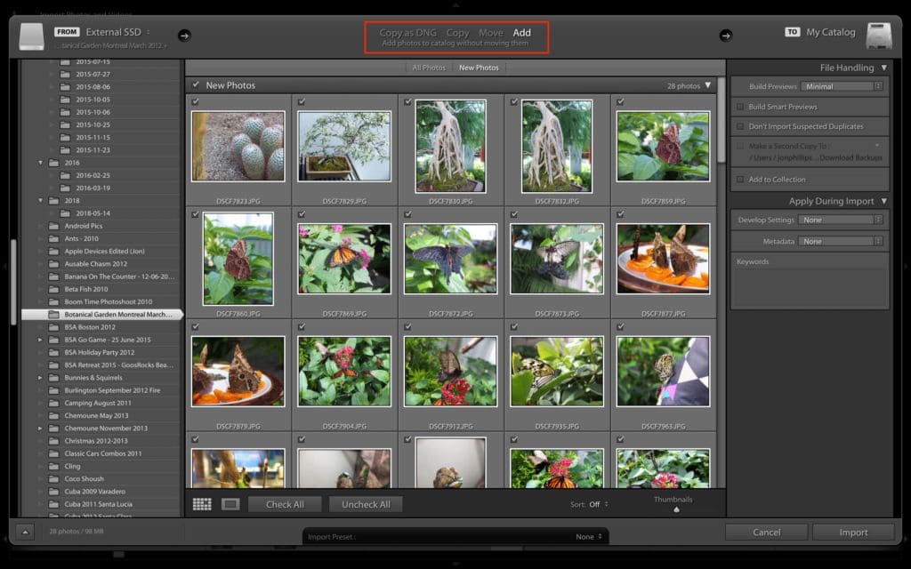Click the photo grid vertical scrollbar
This screenshot has width=911, height=569.
[722, 121]
